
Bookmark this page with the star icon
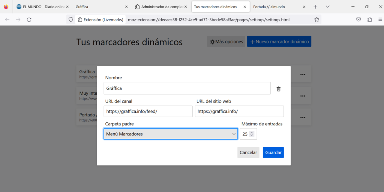[316, 19]
